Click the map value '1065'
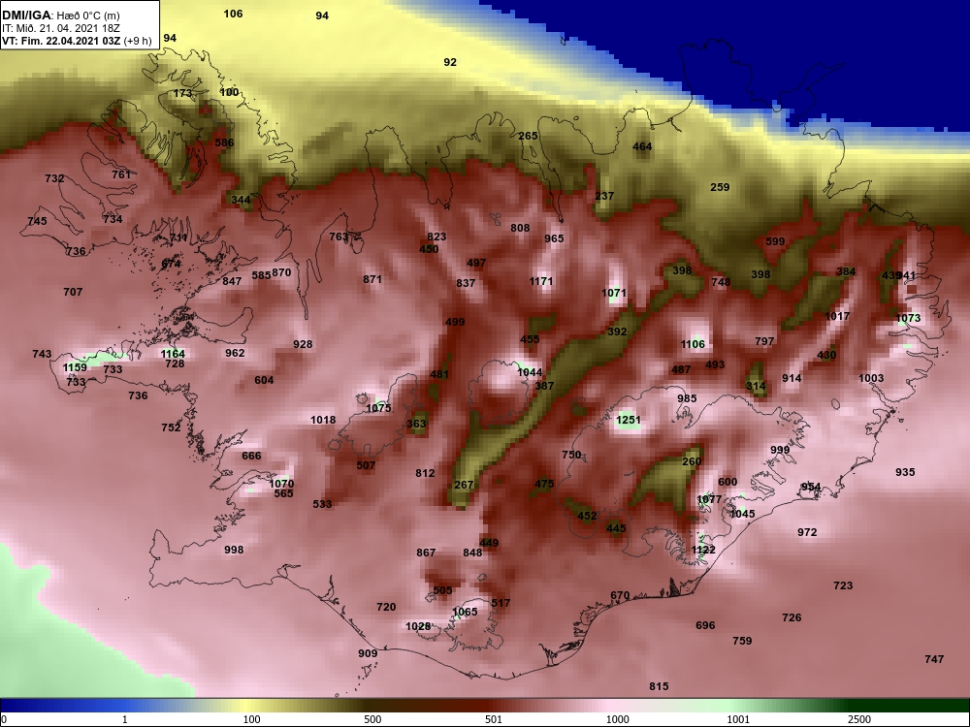This screenshot has height=727, width=970. tap(465, 612)
